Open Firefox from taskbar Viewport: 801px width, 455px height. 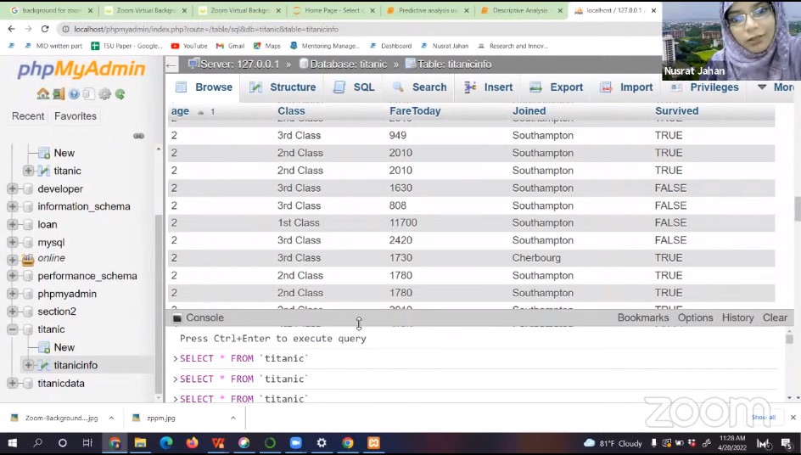point(192,443)
